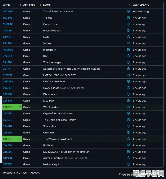Open app ID 234140 link
Image resolution: width=166 pixels, height=179 pixels.
pos(7,101)
